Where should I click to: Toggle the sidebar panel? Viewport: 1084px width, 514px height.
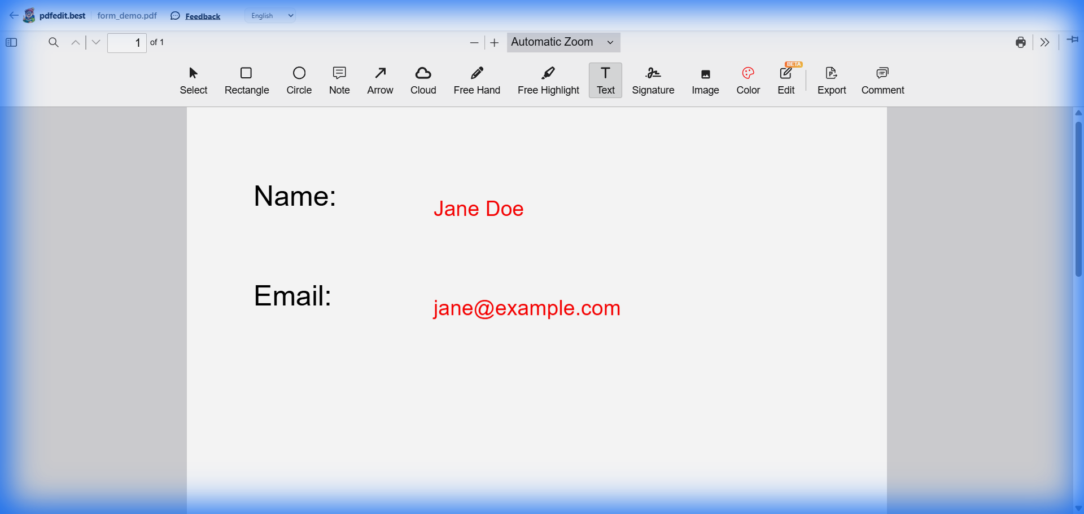click(x=11, y=42)
